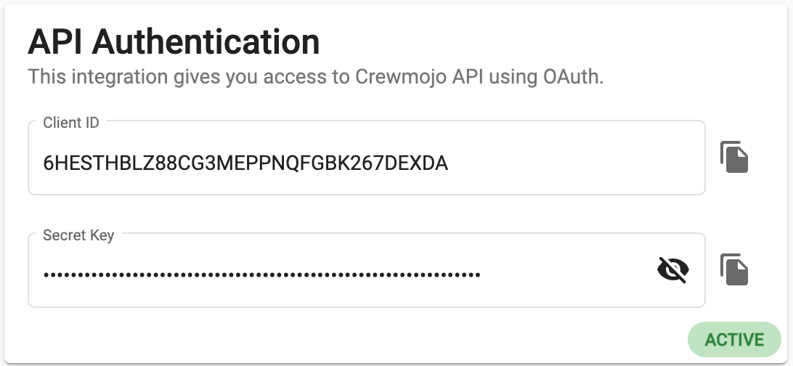Click the "Secret Key" field label
Screen dimensions: 793x366
point(78,235)
